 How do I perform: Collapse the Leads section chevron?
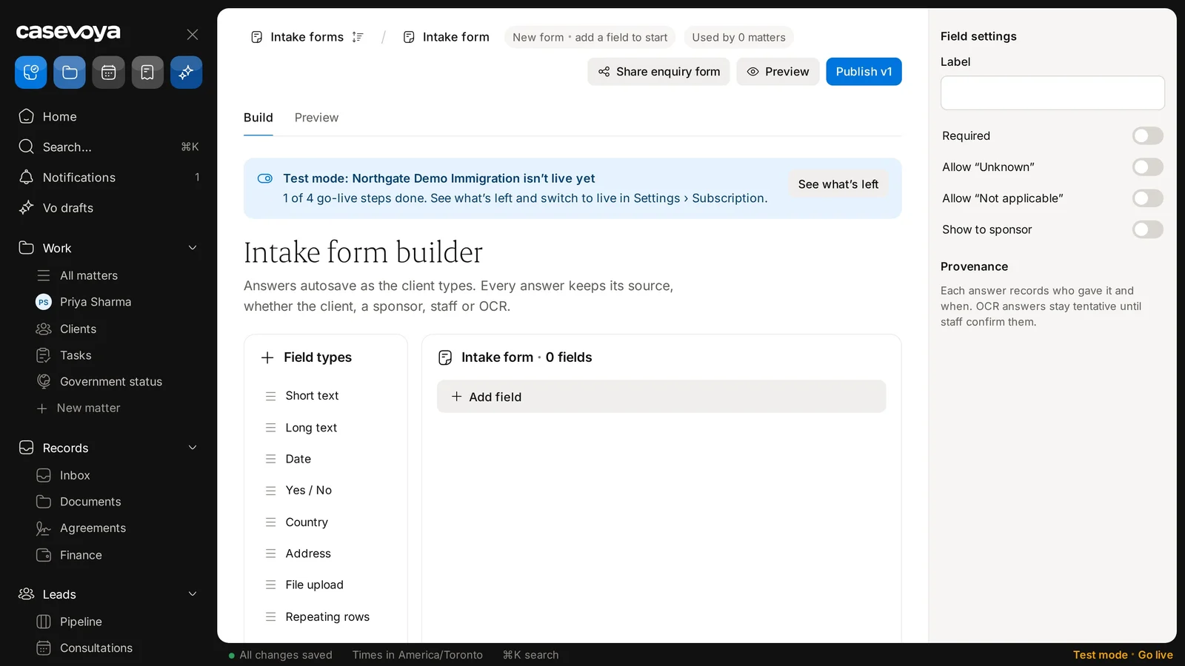pos(193,594)
